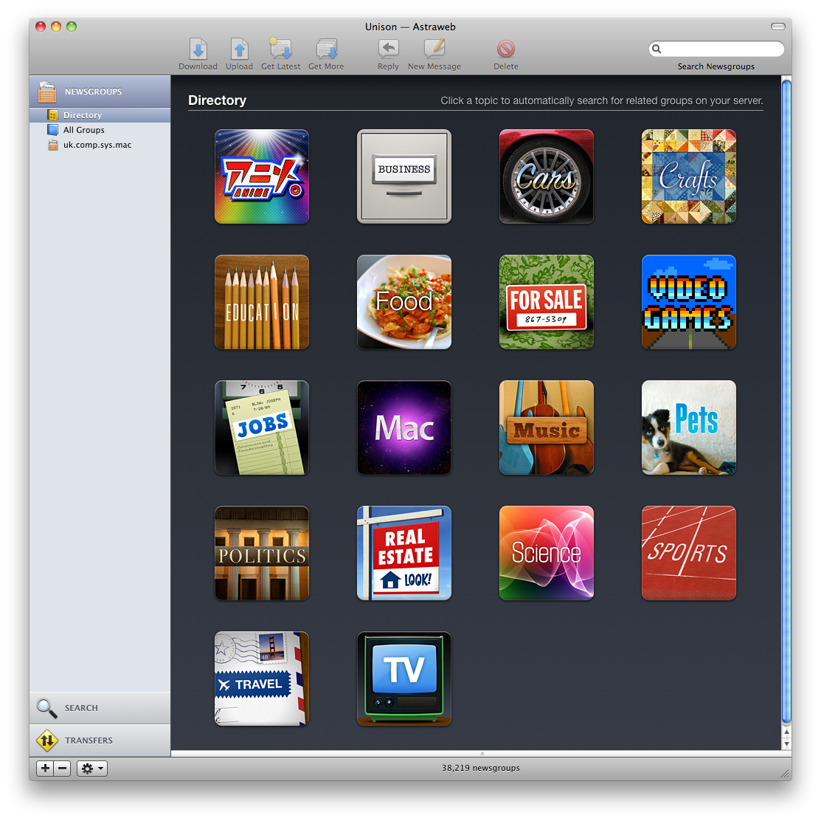
Task: Open the gear action dropdown menu
Action: (x=92, y=769)
